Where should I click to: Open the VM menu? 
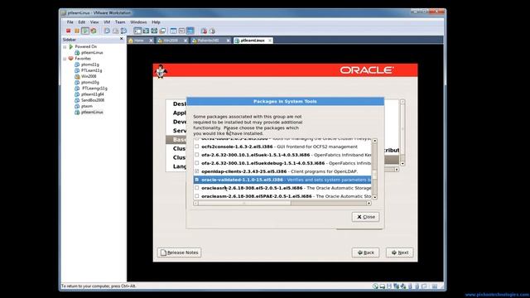coord(107,22)
